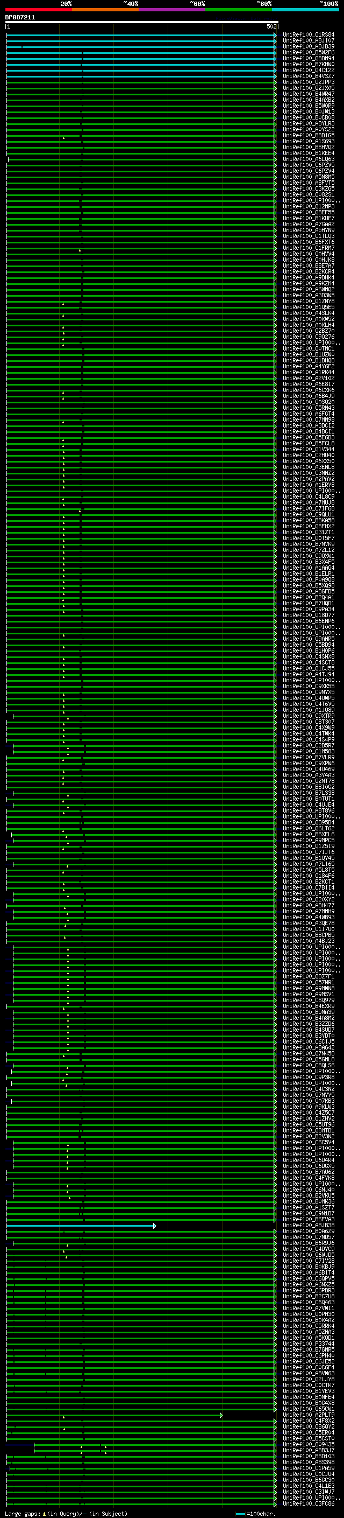Select the label UniRef100_C7BII4
344x1518 pixels.
coord(309,887)
